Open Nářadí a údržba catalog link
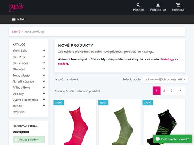Image resolution: width=194 pixels, height=145 pixels. pyautogui.click(x=23, y=82)
